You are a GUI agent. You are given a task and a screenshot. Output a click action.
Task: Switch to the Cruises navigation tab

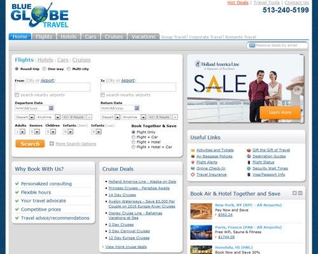pyautogui.click(x=114, y=37)
